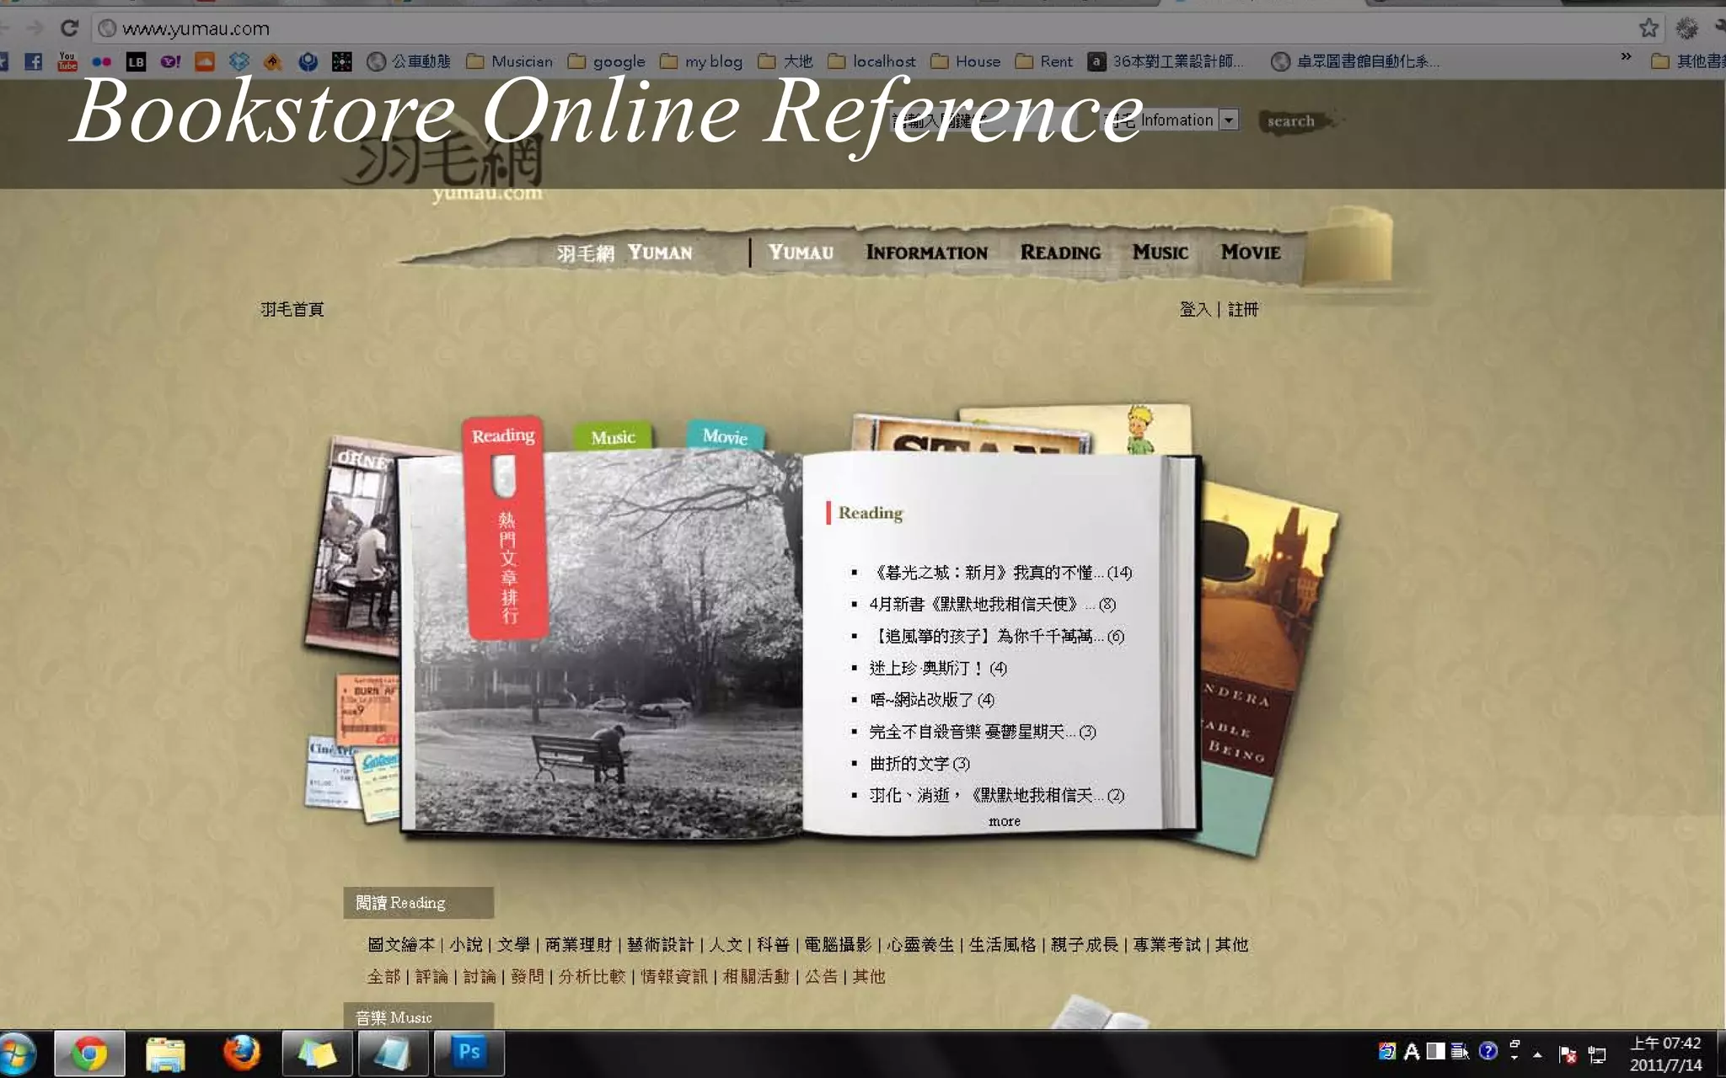Open the search category Infomation dropdown
The image size is (1726, 1078).
point(1229,120)
